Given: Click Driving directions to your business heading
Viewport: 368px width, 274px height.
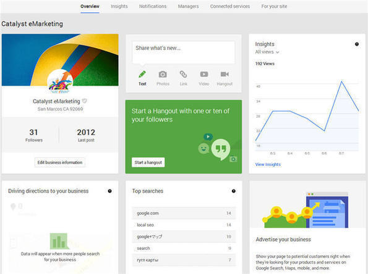Looking at the screenshot, I should (x=48, y=191).
